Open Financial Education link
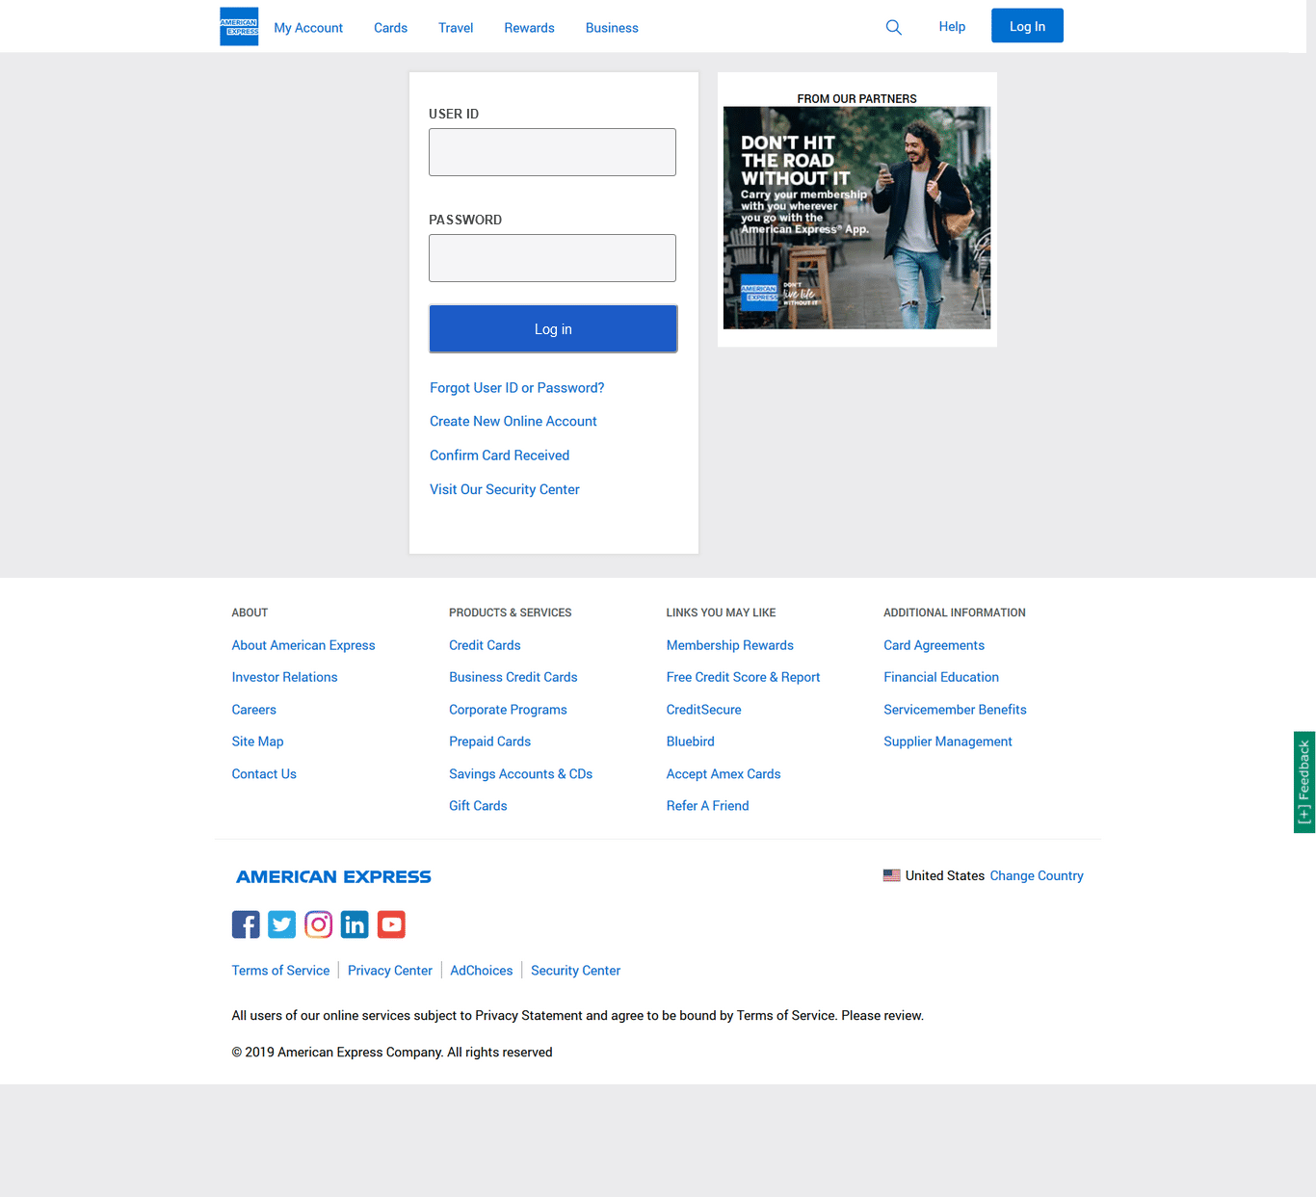The width and height of the screenshot is (1316, 1197). pos(941,677)
